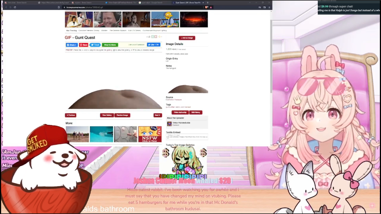Click the Previous image button
The height and width of the screenshot is (214, 381).
pyautogui.click(x=70, y=115)
